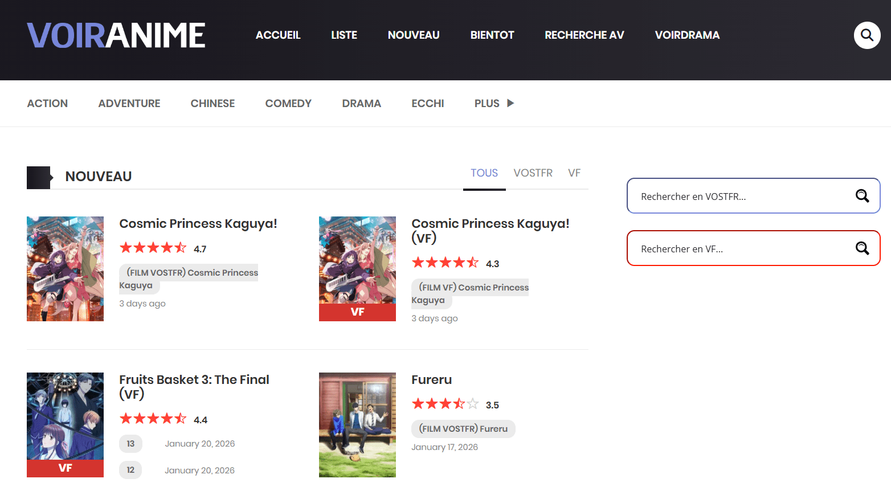The height and width of the screenshot is (499, 891).
Task: Switch to the VOSTFR tab
Action: (x=533, y=173)
